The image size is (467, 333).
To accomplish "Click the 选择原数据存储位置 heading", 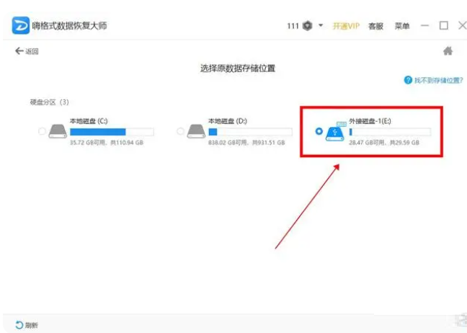I will pyautogui.click(x=237, y=68).
